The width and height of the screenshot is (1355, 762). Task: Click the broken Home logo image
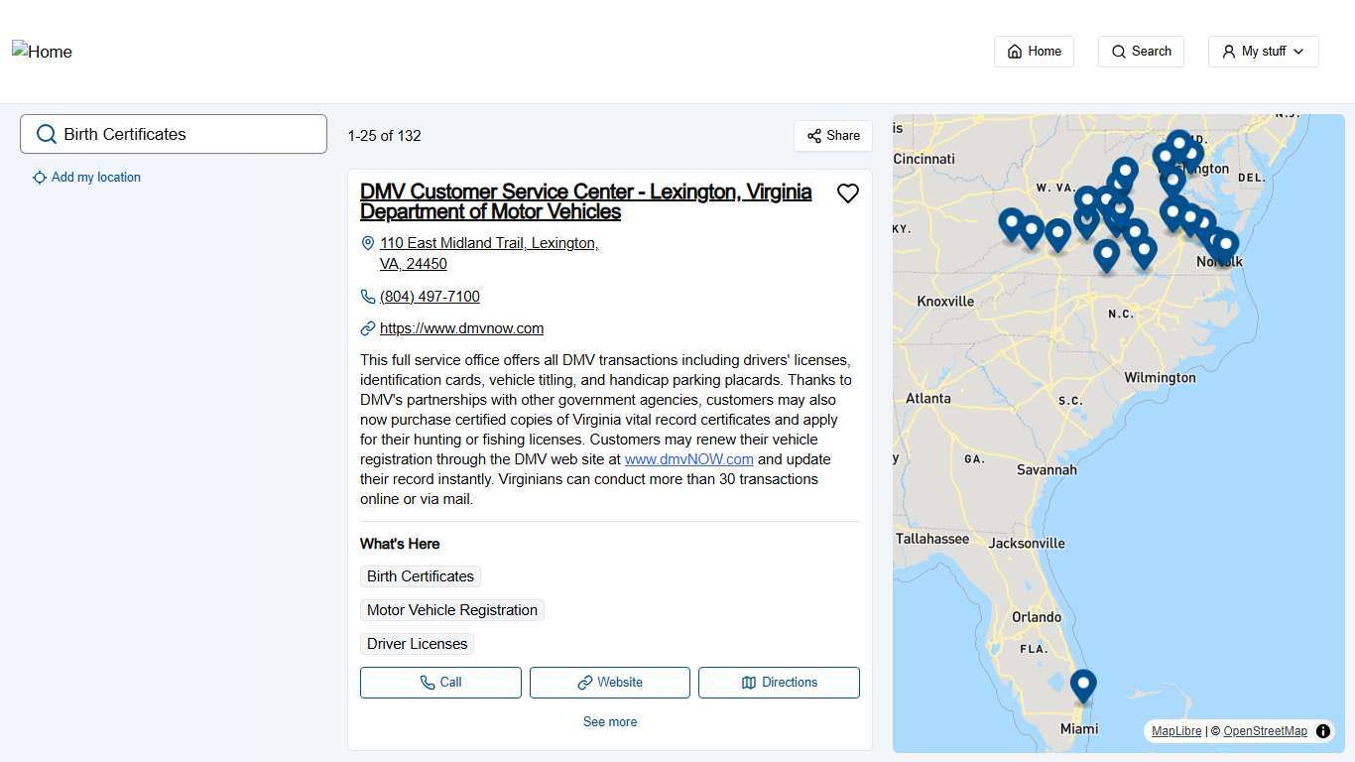click(x=42, y=52)
